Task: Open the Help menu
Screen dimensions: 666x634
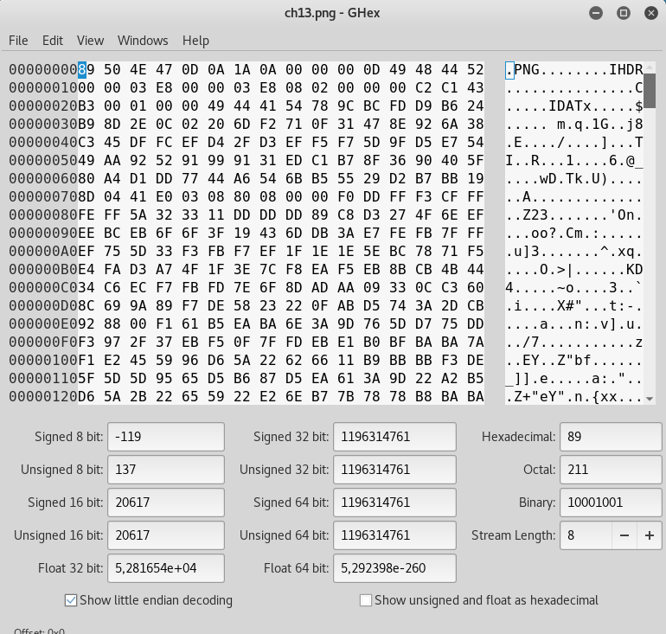Action: point(195,41)
